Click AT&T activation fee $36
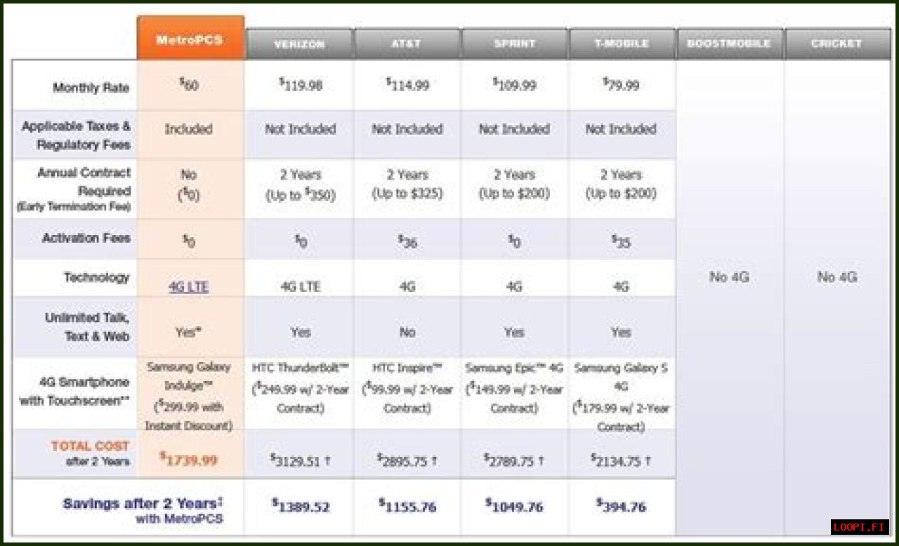The height and width of the screenshot is (546, 899). tap(407, 242)
